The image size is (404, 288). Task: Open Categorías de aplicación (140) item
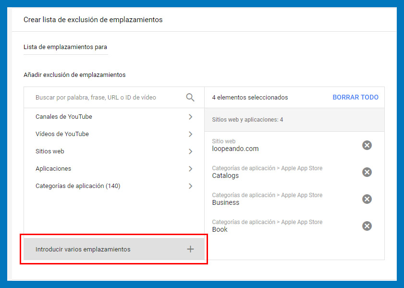tap(114, 186)
